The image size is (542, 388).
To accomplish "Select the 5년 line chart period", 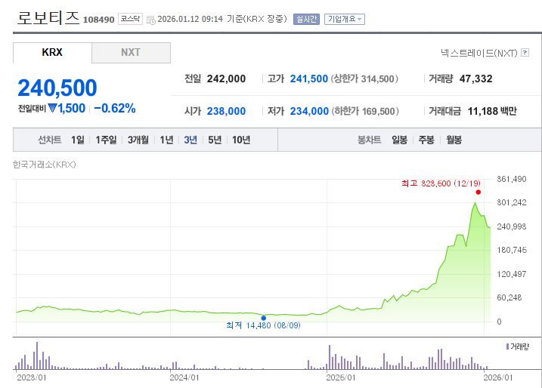I will [x=215, y=140].
